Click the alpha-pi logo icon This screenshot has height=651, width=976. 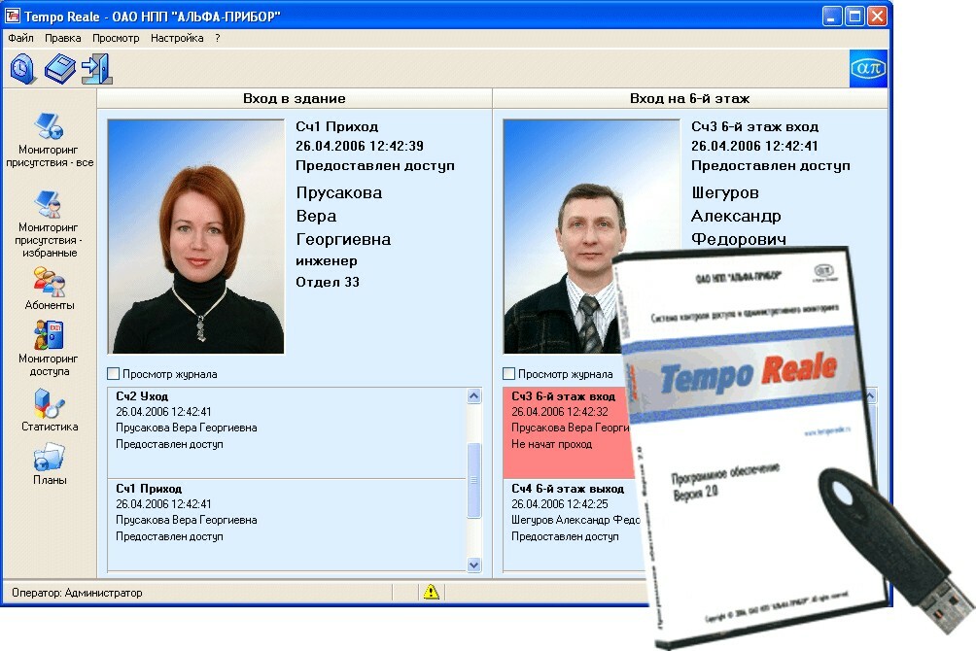click(x=868, y=68)
